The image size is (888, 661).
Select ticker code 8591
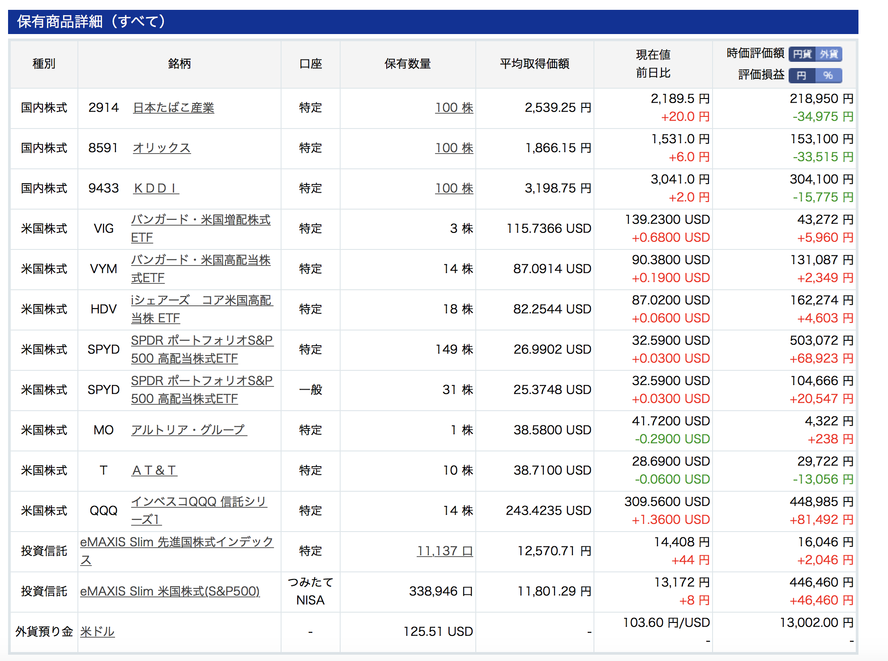(x=103, y=148)
